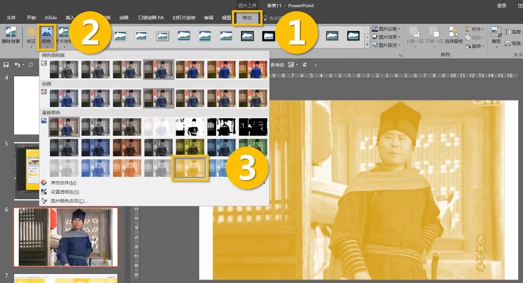
Task: Select the light orange recolor thumbnail
Action: [127, 168]
